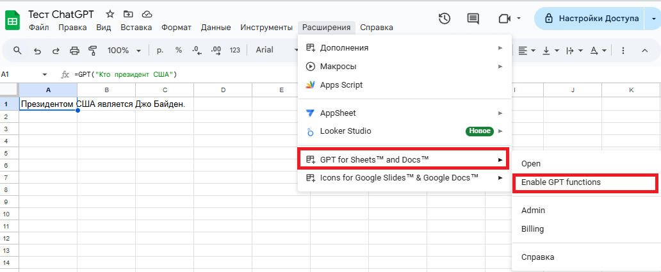Open the vertical align options
The height and width of the screenshot is (272, 661).
[x=551, y=51]
